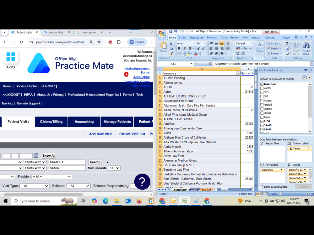Click the Insert Function fx button
Screen dimensions: 314x235
[x=210, y=64]
